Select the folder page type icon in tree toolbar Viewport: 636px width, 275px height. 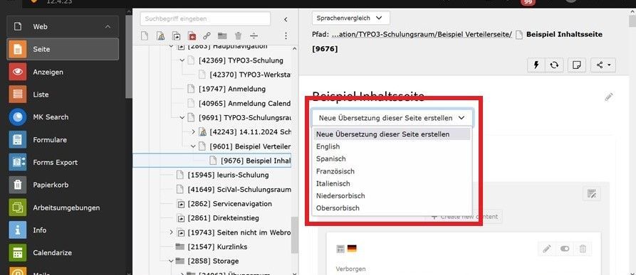(x=222, y=36)
